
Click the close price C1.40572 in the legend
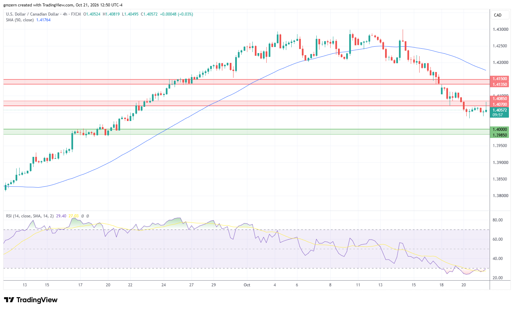tap(149, 14)
